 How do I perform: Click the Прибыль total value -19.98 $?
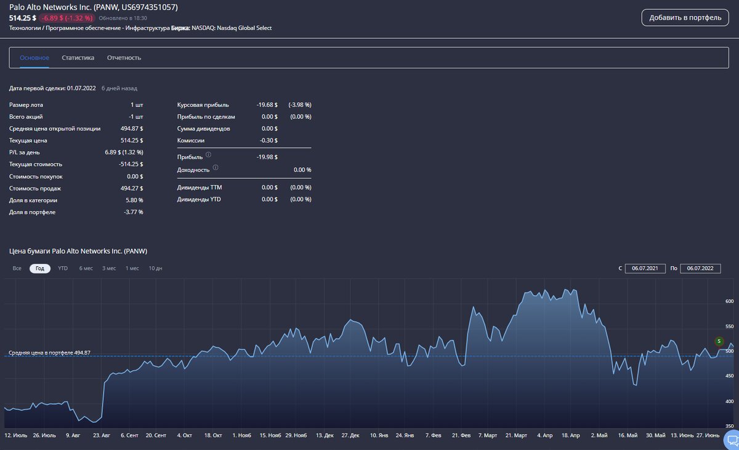[267, 157]
